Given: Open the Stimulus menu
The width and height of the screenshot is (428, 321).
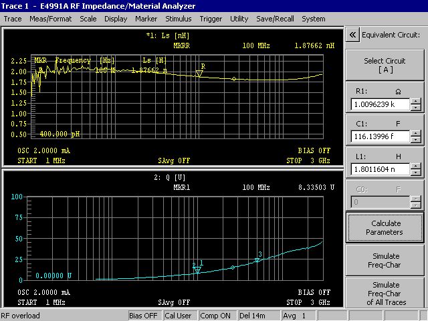Looking at the screenshot, I should coord(178,19).
